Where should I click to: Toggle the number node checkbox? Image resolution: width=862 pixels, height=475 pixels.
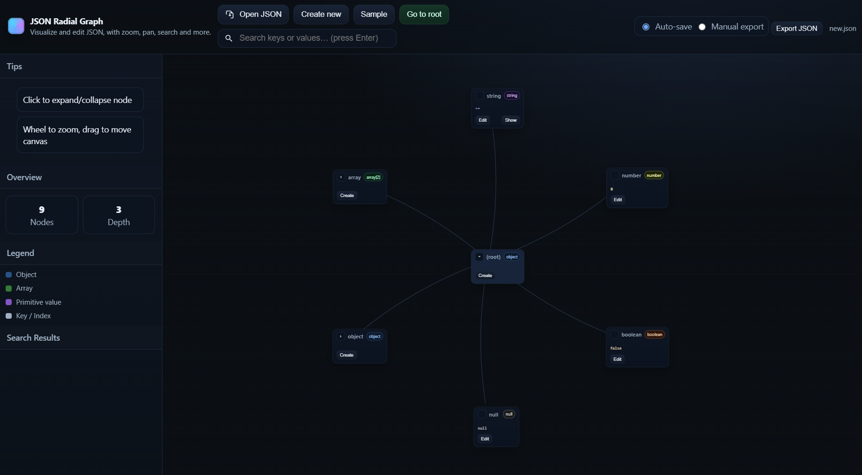615,175
